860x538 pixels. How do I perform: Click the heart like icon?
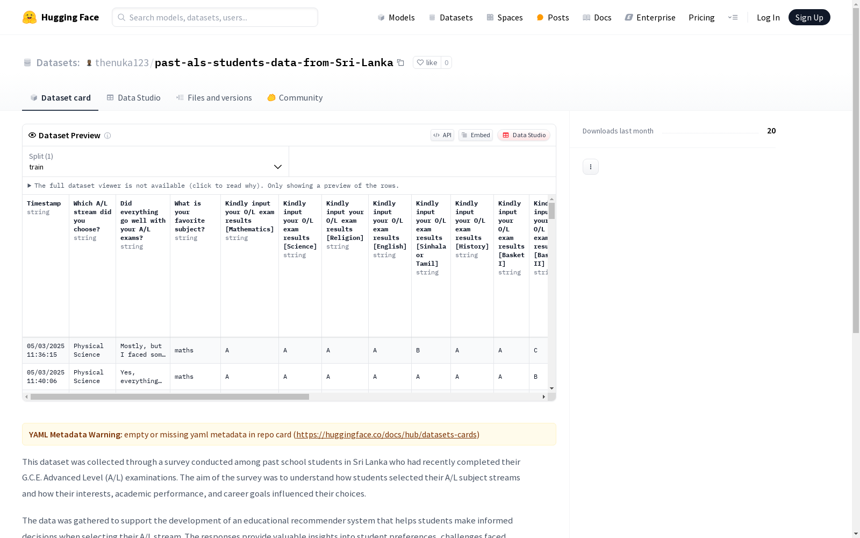[x=420, y=62]
